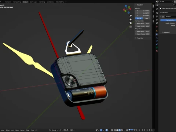Viewport: 176px width, 132px height.
Task: Click the red X axis circle on navigation gizmo
Action: [x=131, y=9]
